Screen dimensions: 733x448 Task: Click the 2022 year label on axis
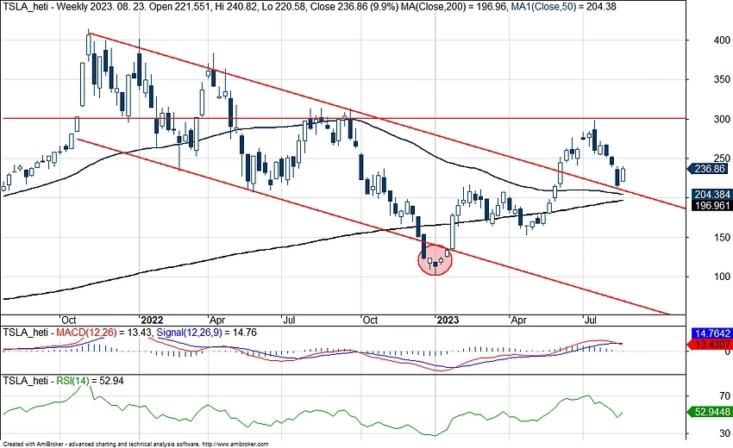point(152,320)
